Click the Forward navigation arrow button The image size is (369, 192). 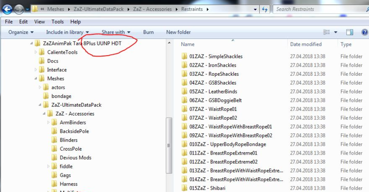tap(19, 9)
